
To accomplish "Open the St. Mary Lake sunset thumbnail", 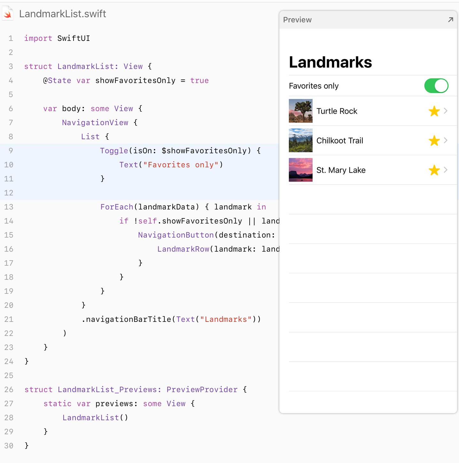I will click(300, 170).
